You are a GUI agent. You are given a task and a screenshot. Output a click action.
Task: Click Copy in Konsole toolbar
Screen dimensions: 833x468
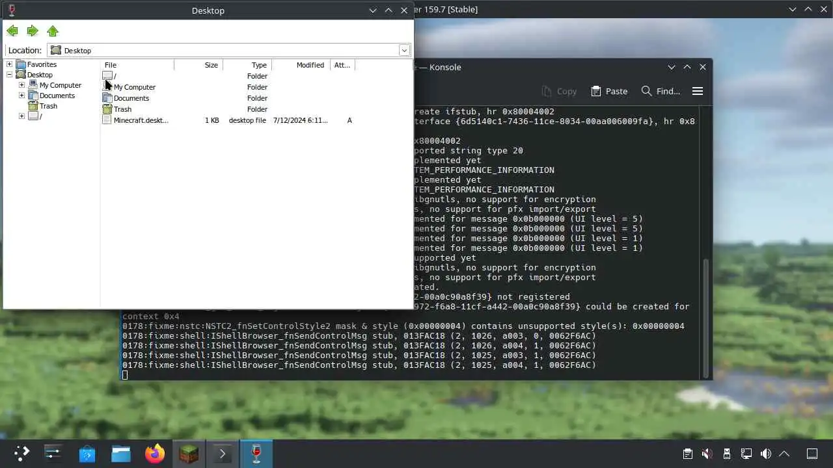(x=559, y=91)
